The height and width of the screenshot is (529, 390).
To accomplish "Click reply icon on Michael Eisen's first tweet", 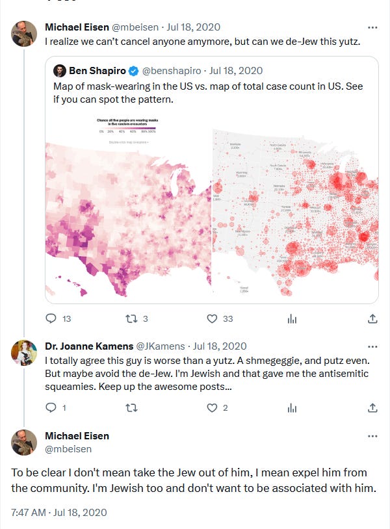I will 51,318.
